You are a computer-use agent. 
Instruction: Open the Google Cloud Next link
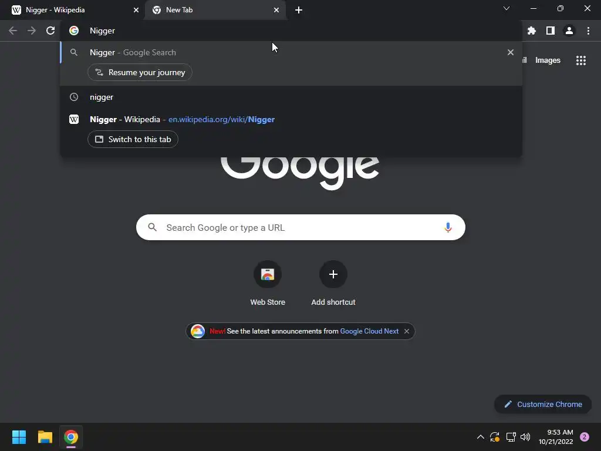369,331
